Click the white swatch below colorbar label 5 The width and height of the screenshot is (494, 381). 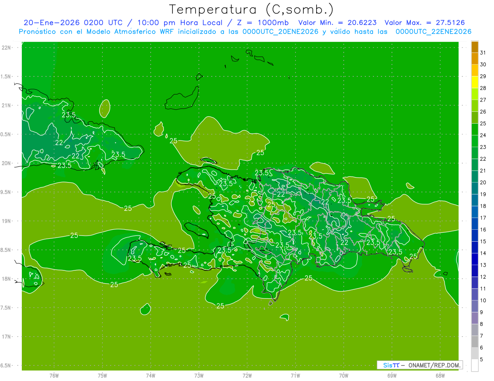click(x=475, y=365)
